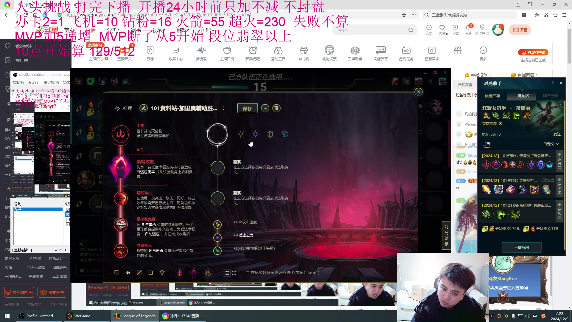This screenshot has height=322, width=572.
Task: Open the 互动工具 panel icon
Action: click(278, 52)
